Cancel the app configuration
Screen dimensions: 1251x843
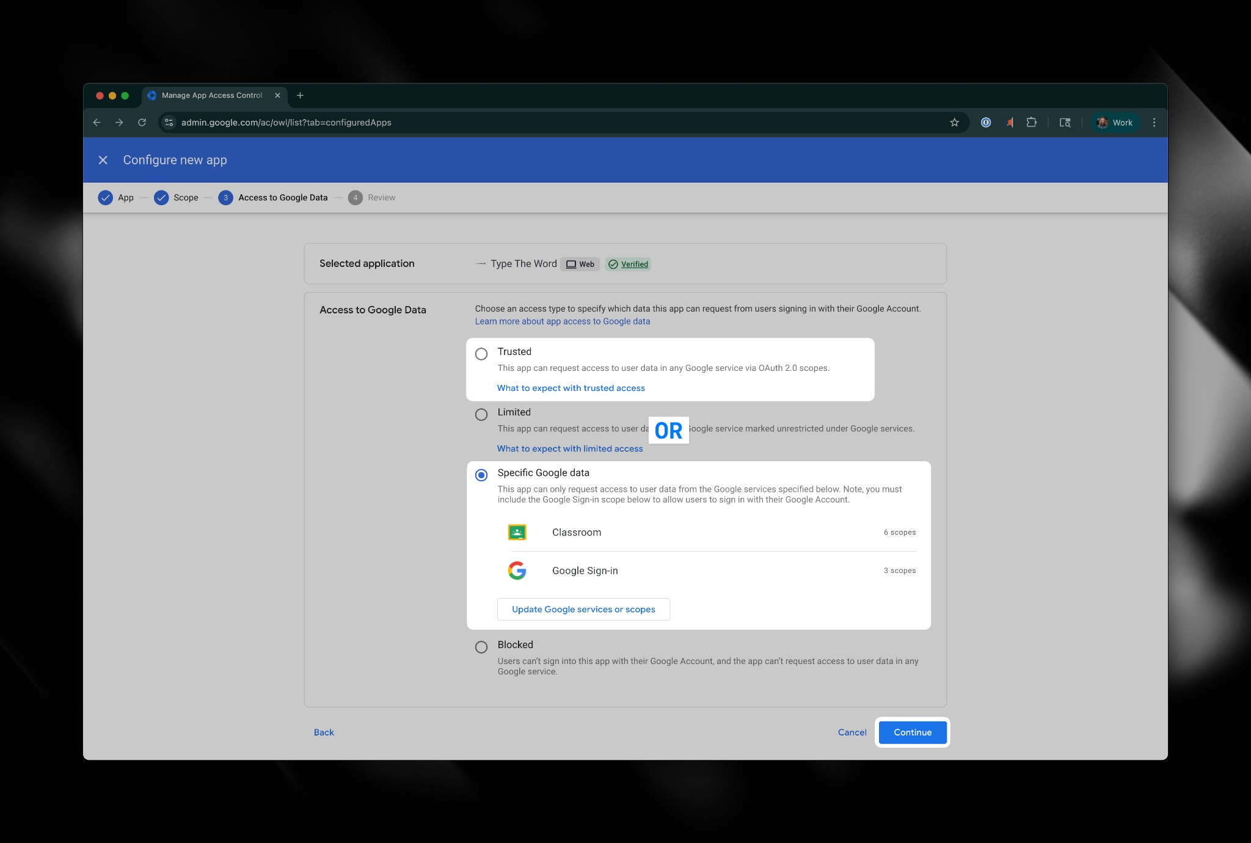tap(852, 732)
